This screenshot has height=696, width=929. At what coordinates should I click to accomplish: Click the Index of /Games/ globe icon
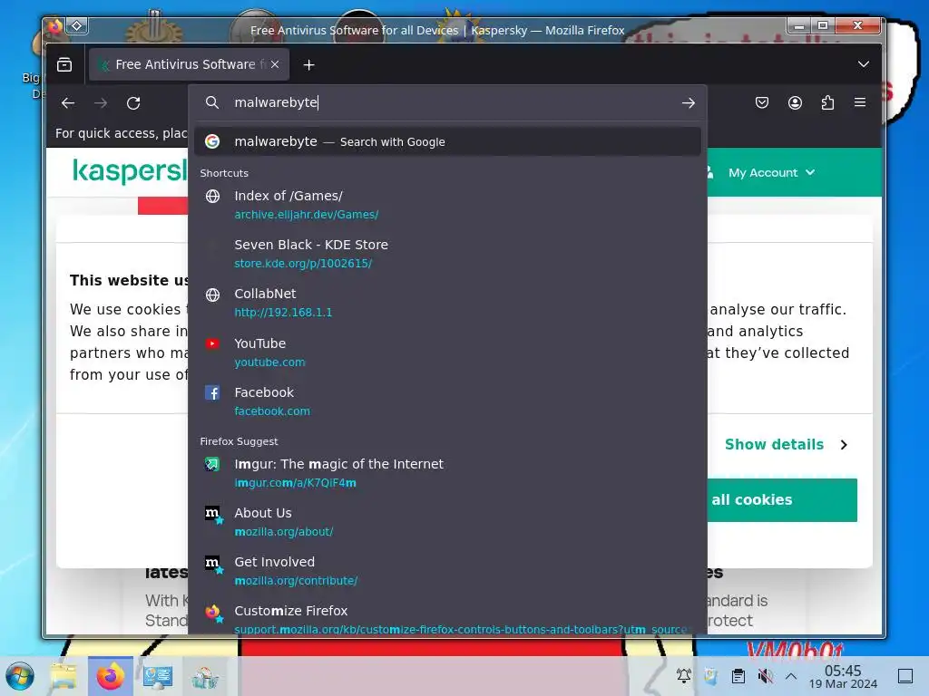click(x=212, y=197)
